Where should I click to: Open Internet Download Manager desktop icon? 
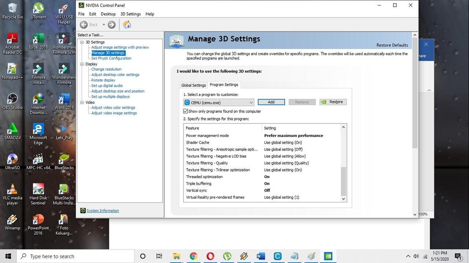click(38, 104)
